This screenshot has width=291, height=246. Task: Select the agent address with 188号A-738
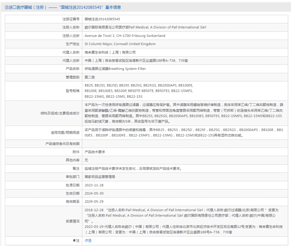(x=136, y=61)
